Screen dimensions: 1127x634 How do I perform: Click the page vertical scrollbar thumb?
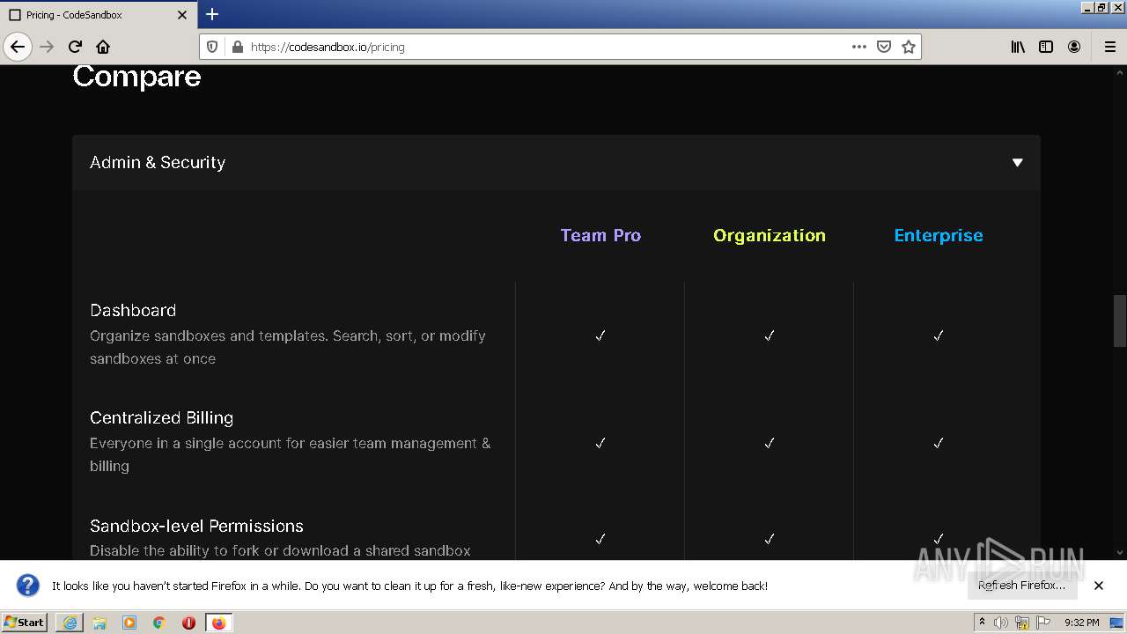(1120, 321)
